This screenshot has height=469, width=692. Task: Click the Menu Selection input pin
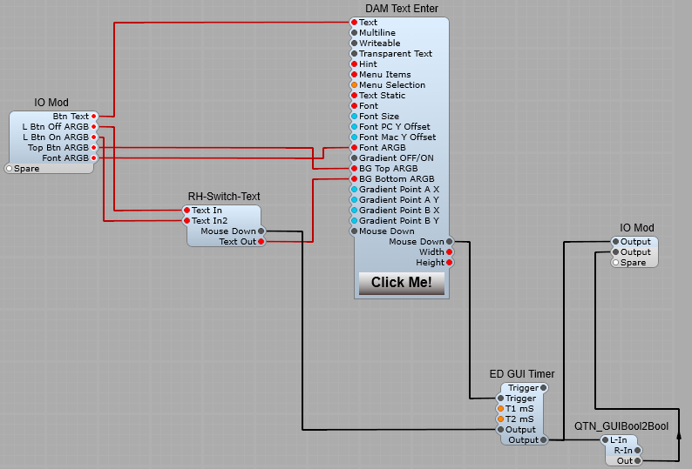click(x=354, y=85)
